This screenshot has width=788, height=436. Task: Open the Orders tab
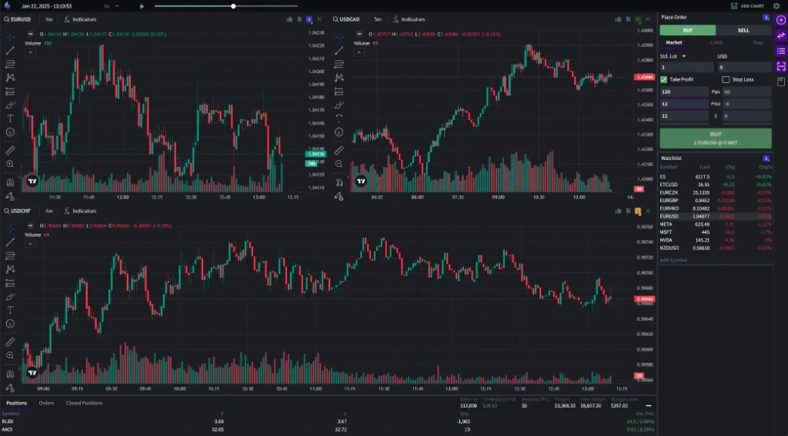click(x=46, y=403)
